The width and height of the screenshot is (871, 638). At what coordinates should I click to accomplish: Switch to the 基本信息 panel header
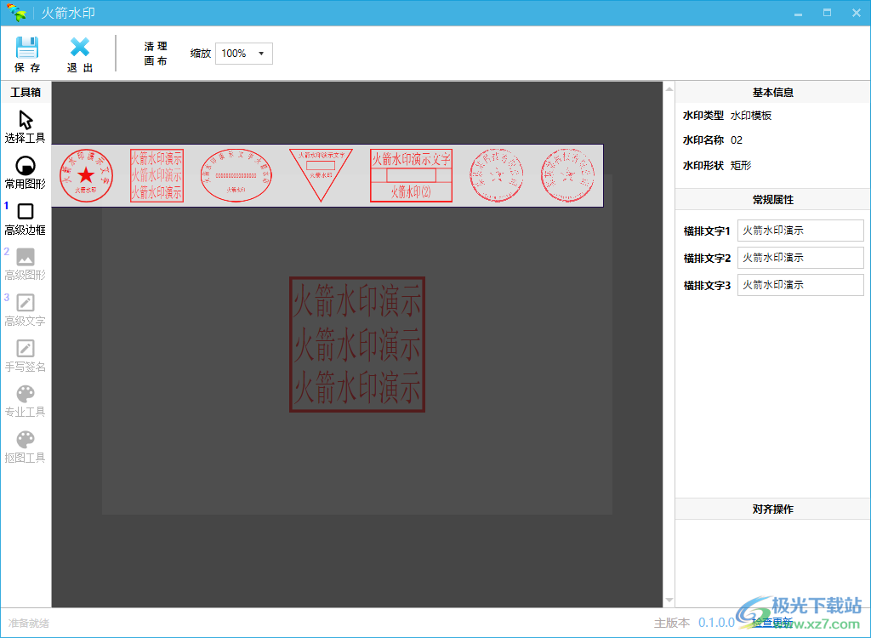772,91
